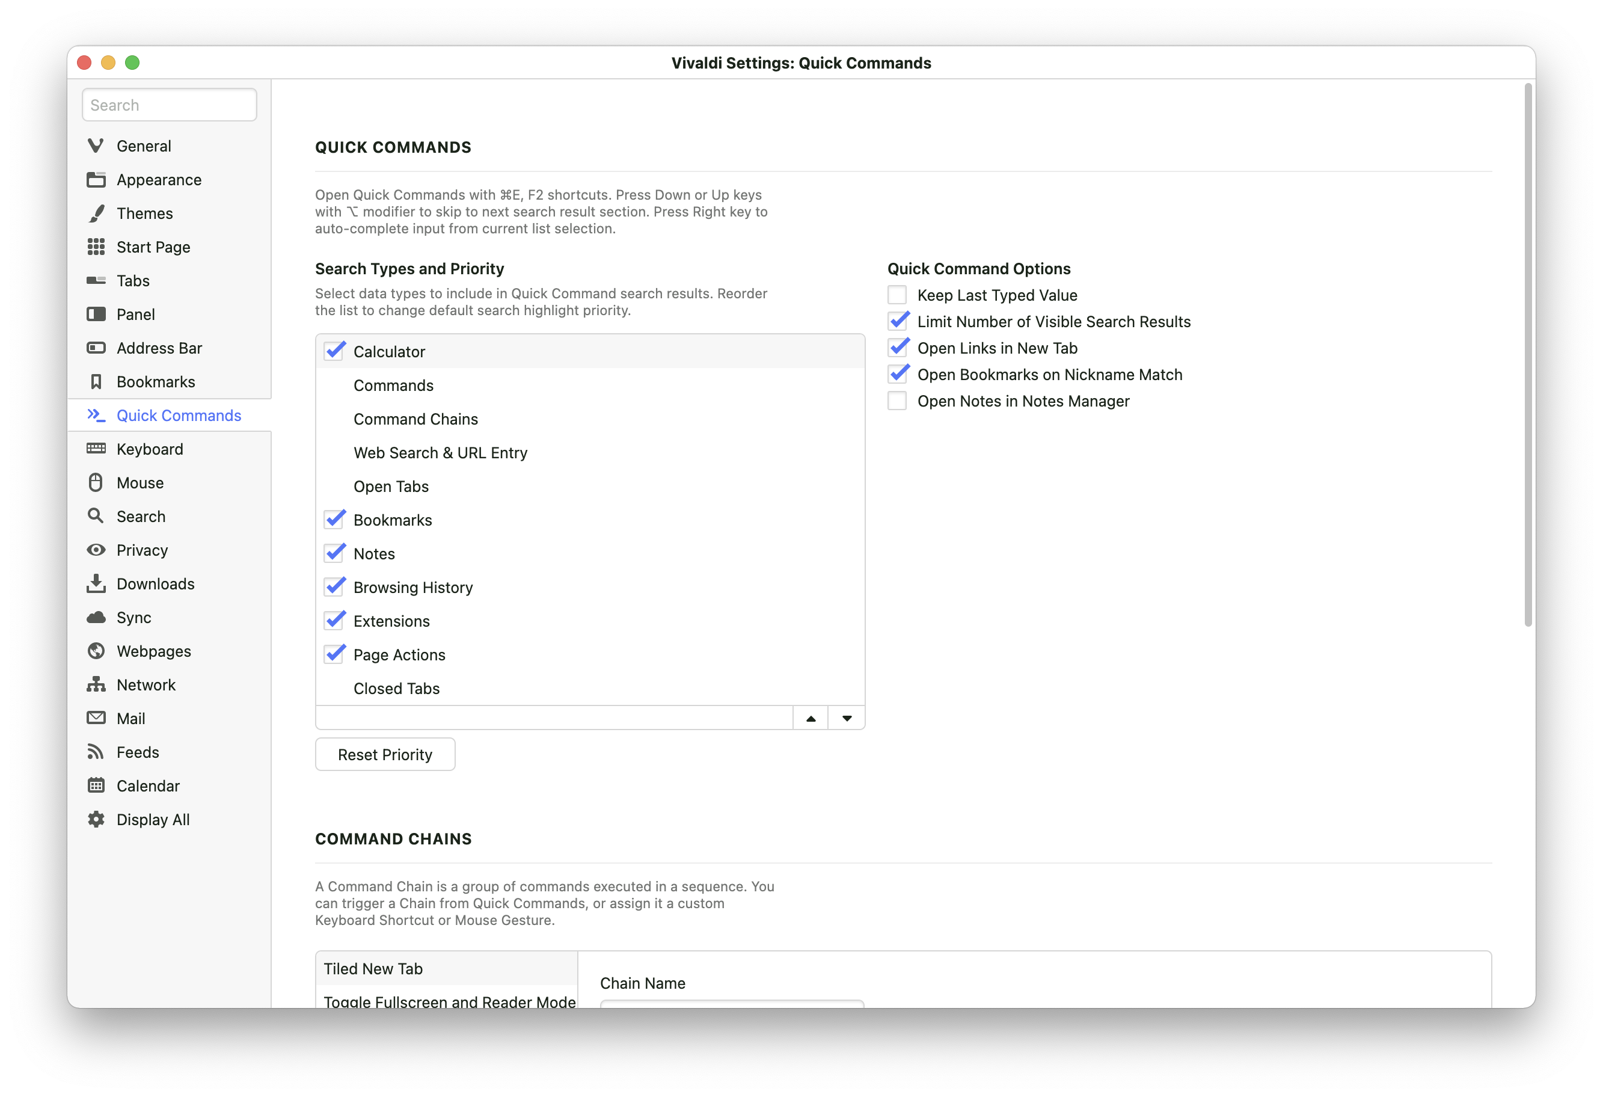Open General settings section
Viewport: 1603px width, 1097px height.
170,146
